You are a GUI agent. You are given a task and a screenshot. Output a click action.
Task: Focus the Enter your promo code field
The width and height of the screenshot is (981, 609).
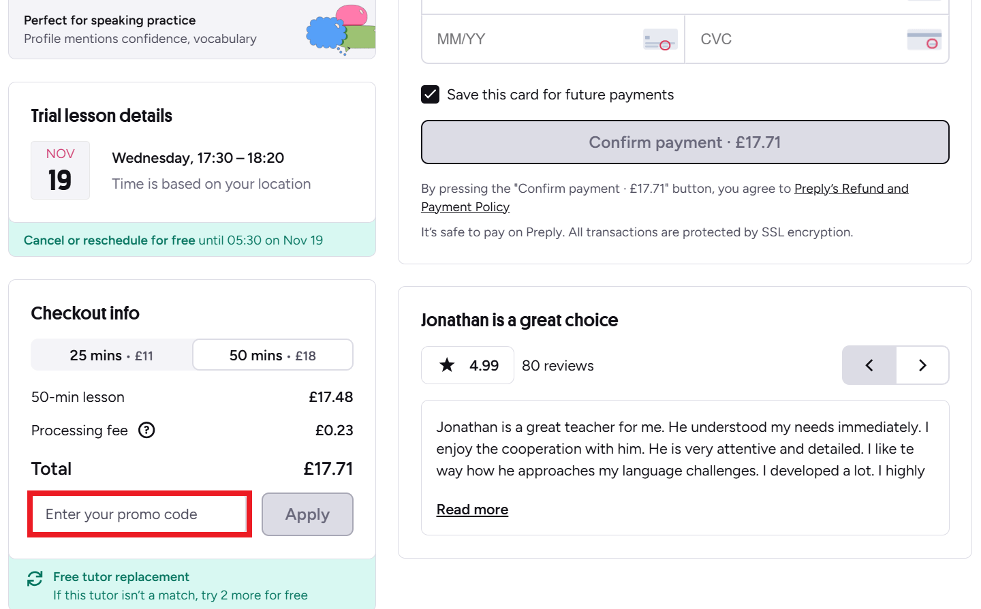(x=139, y=514)
